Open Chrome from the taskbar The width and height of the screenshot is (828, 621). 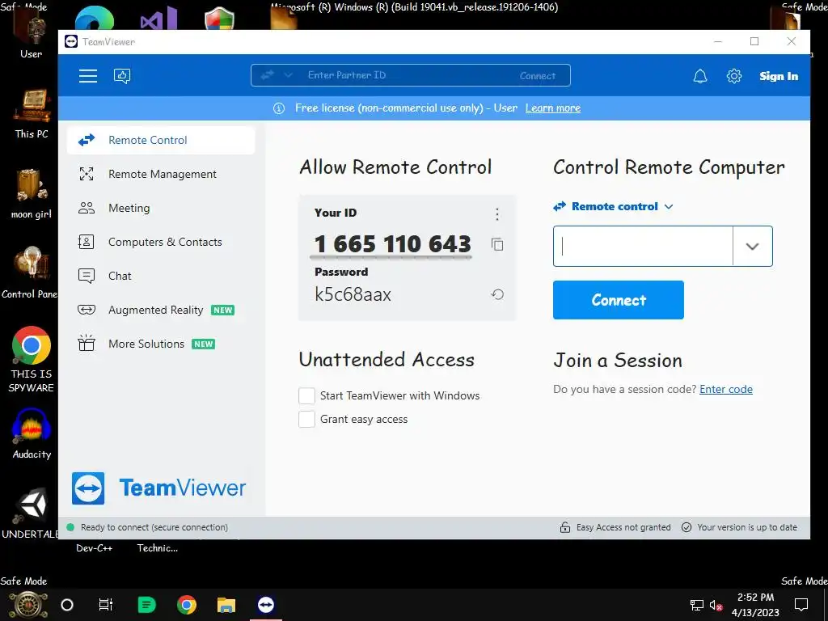tap(187, 605)
